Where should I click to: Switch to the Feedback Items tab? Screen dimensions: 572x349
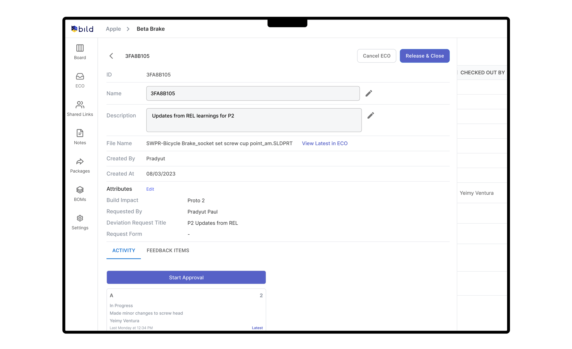(x=168, y=250)
